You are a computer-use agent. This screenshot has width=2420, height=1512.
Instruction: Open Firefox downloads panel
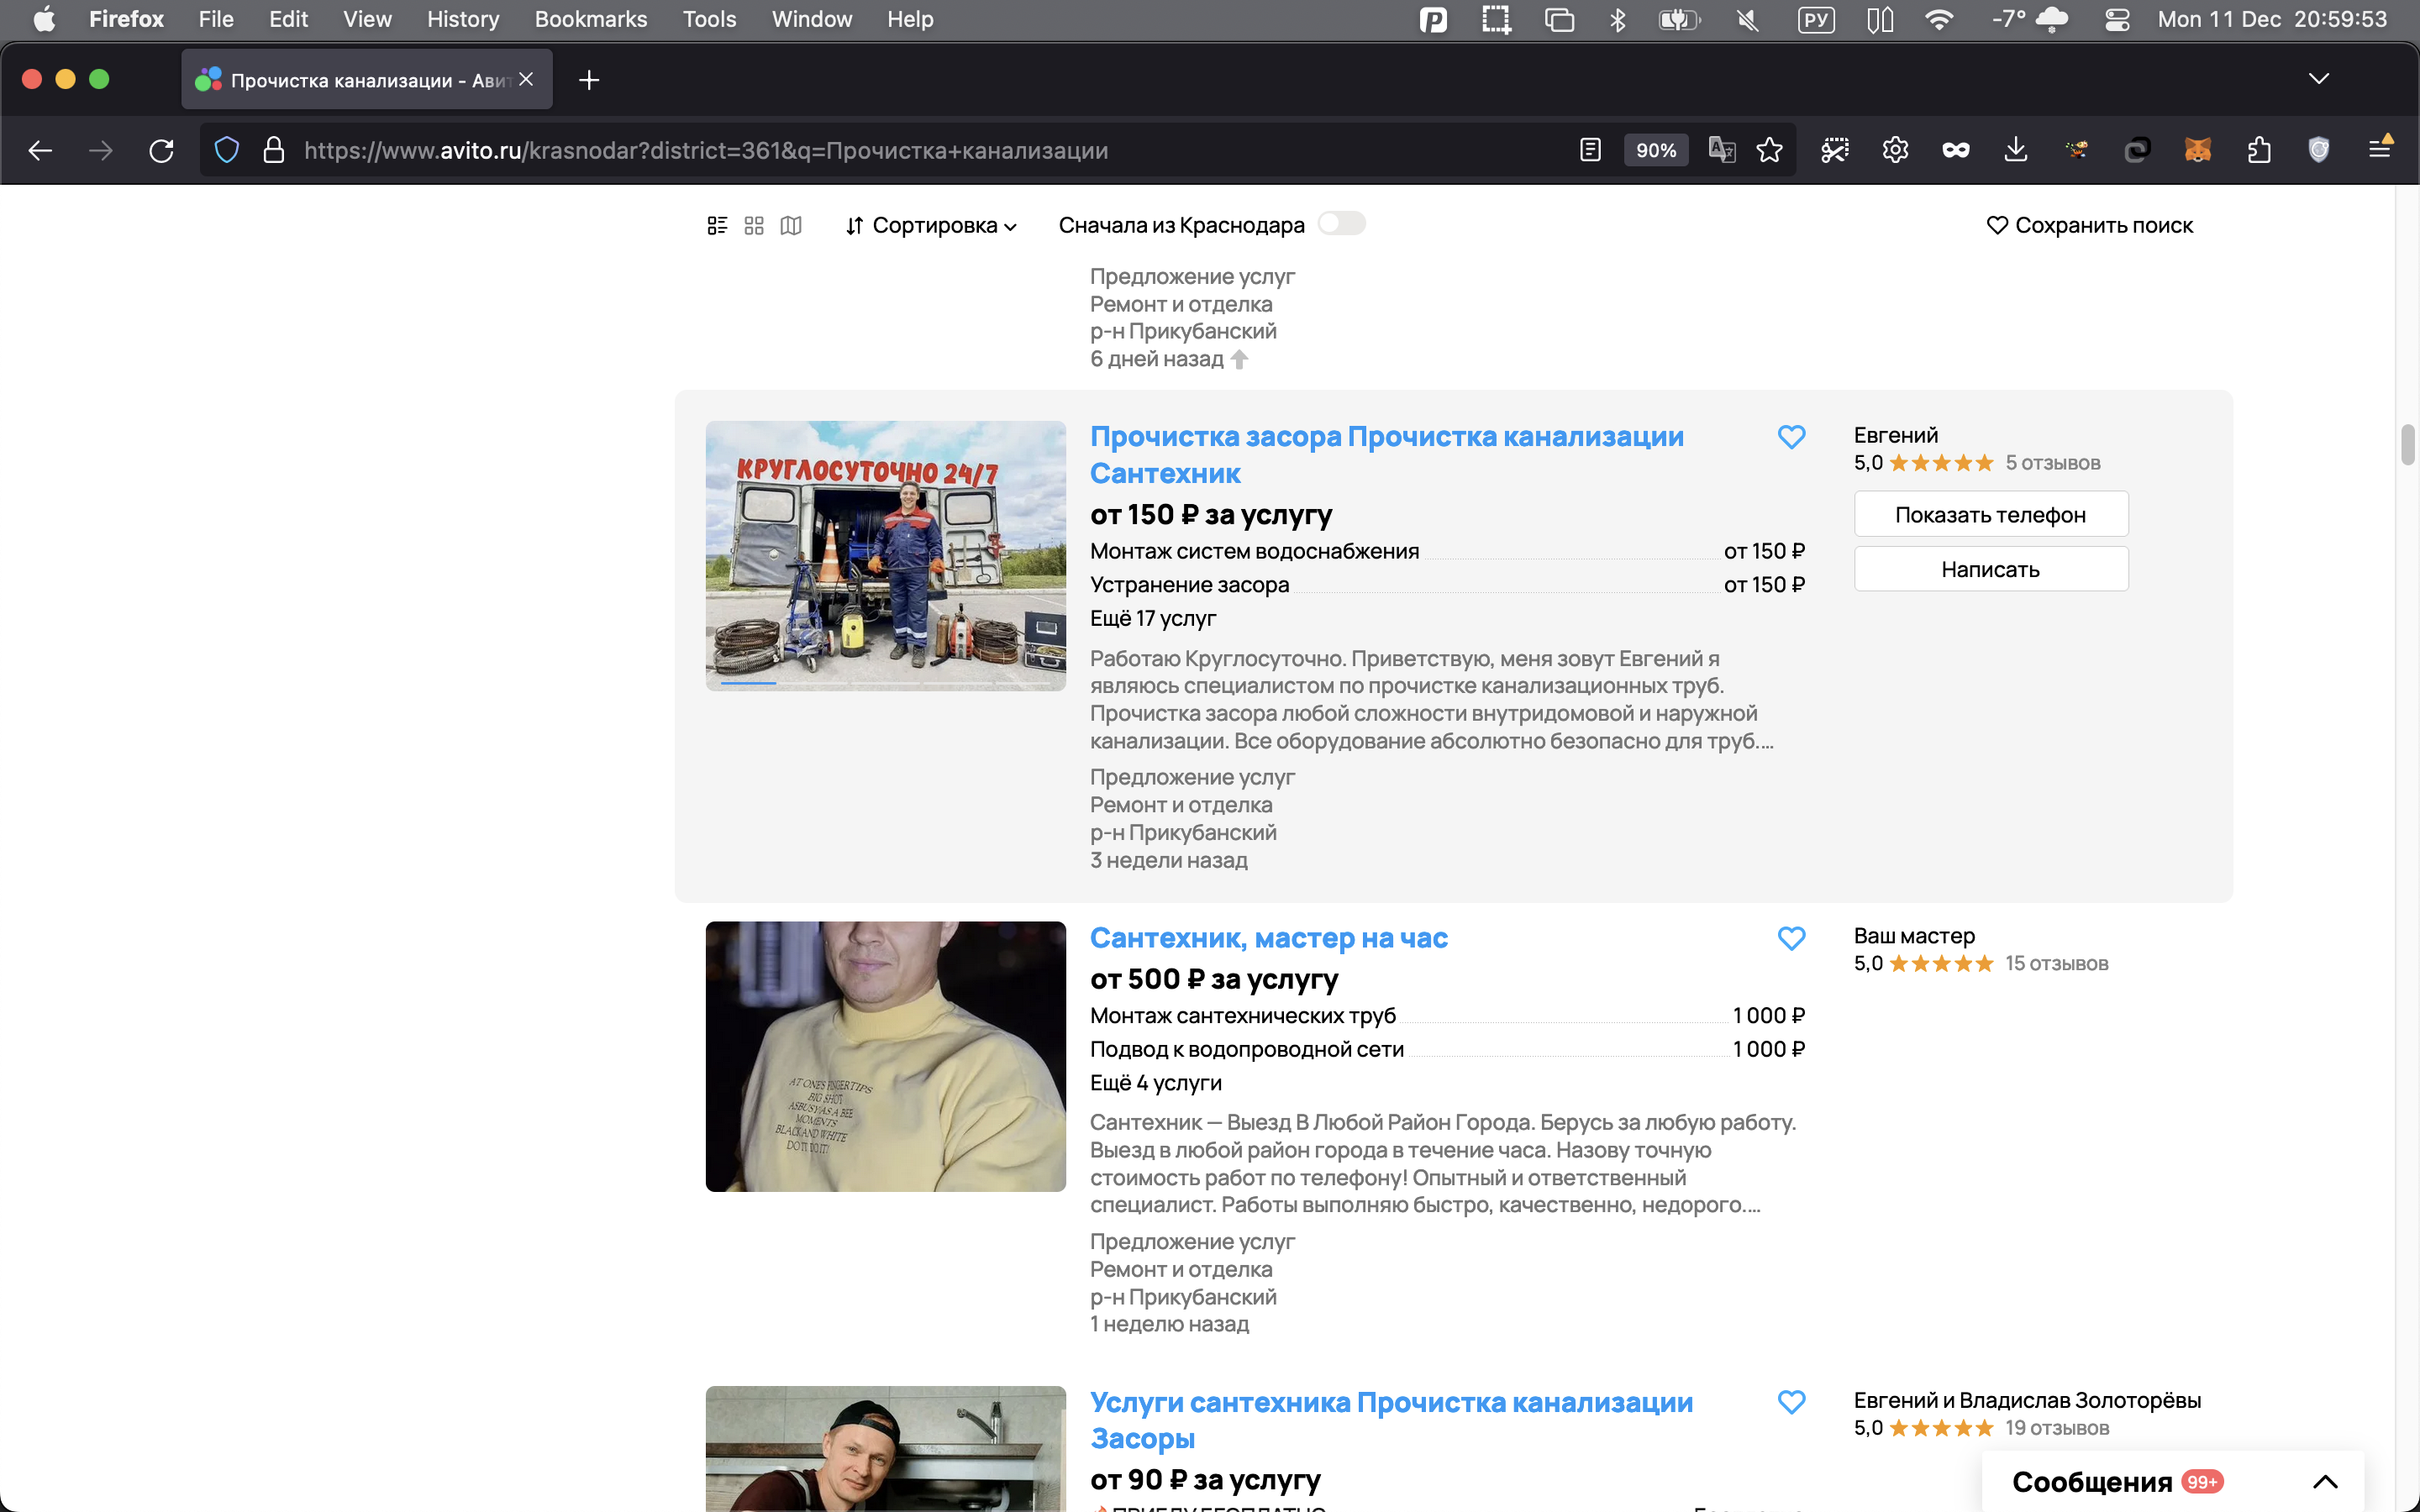click(x=2015, y=150)
